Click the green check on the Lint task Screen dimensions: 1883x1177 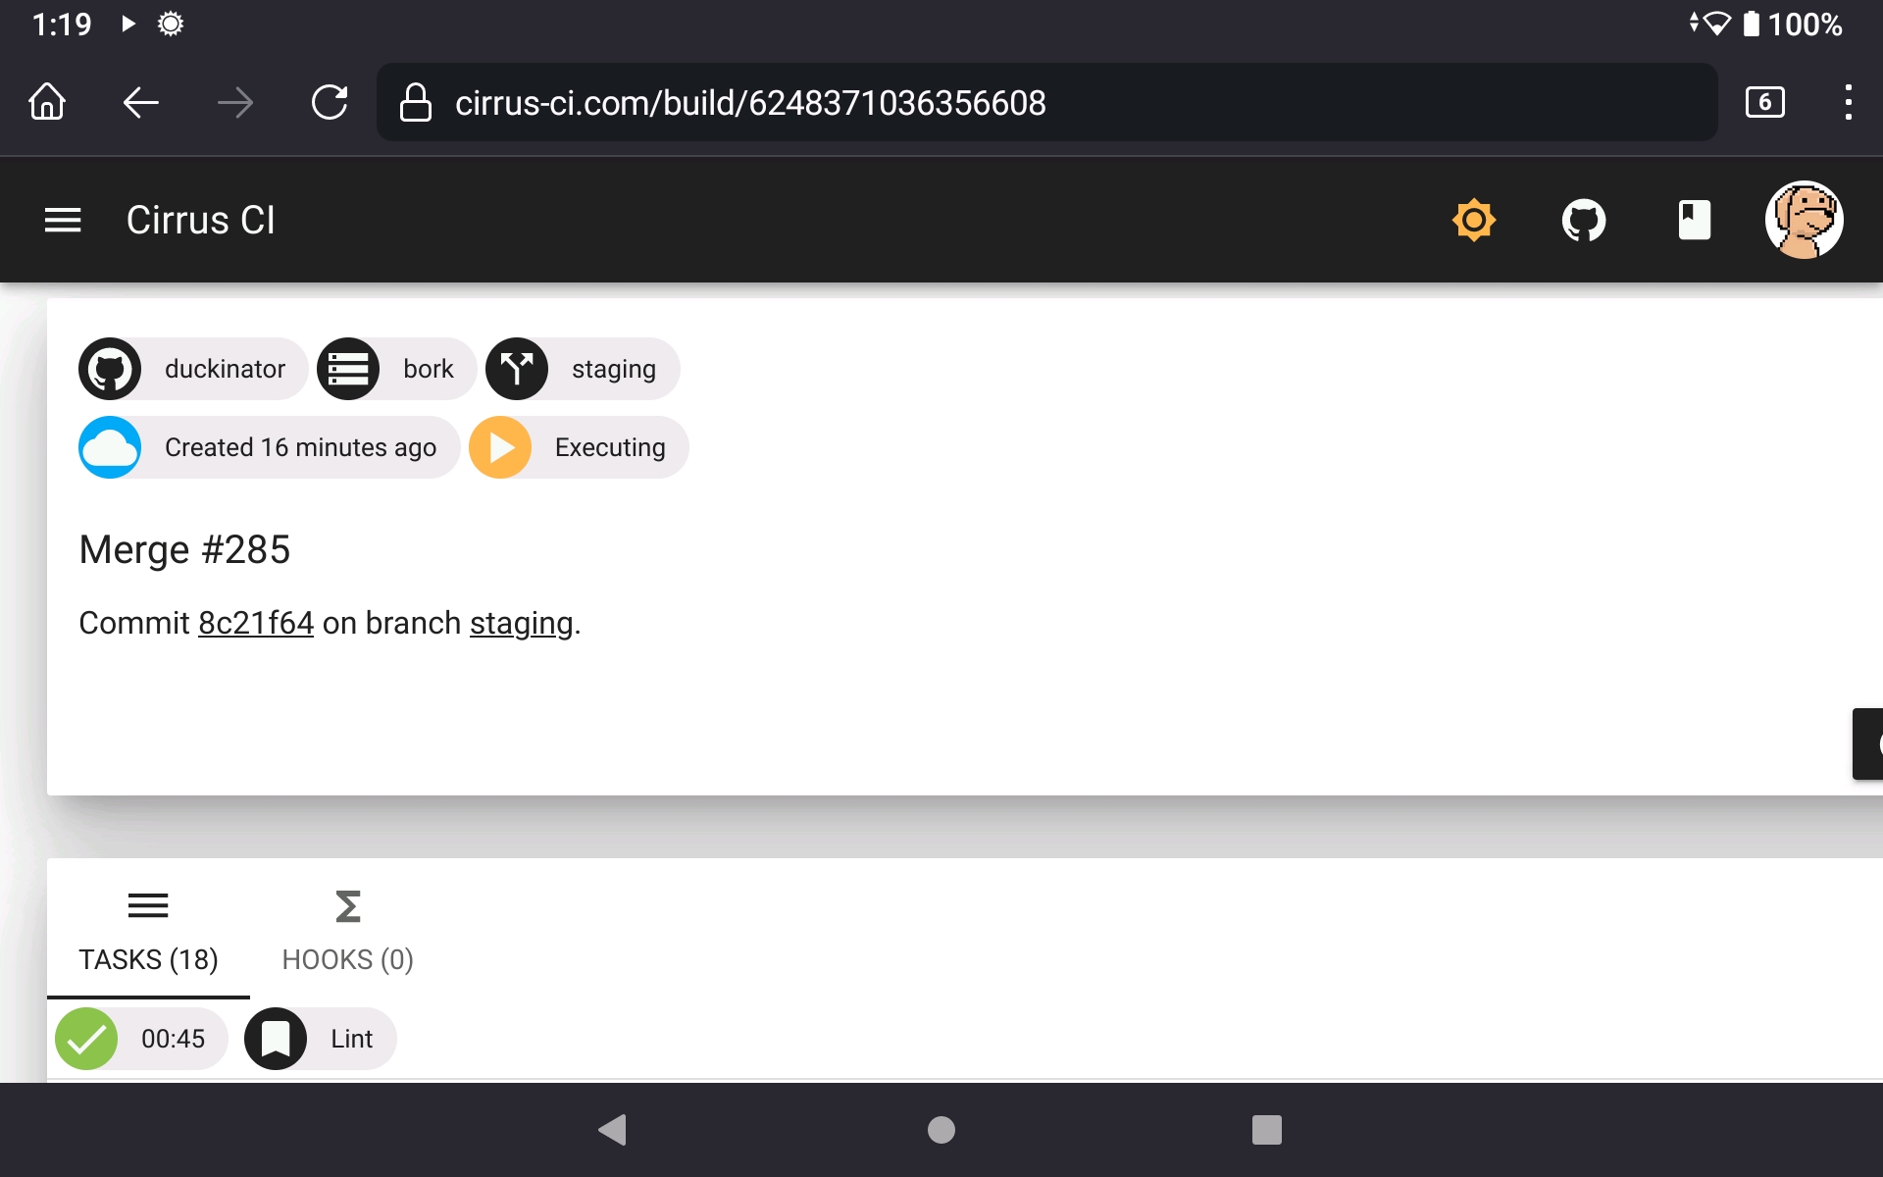coord(86,1039)
